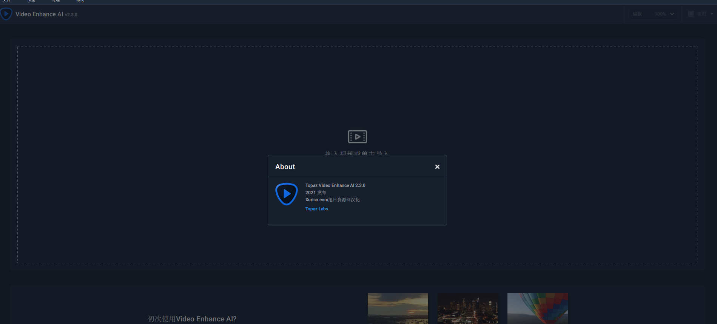The width and height of the screenshot is (717, 324).
Task: Click the Video Enhance AI logo in header
Action: (x=6, y=14)
